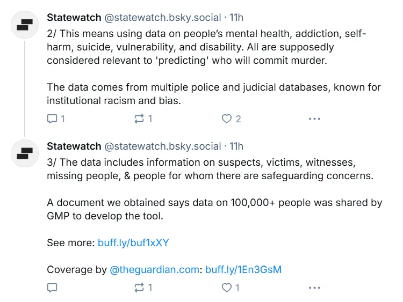The width and height of the screenshot is (403, 302).
Task: Open more options menu on the 3/ post
Action: (x=314, y=288)
